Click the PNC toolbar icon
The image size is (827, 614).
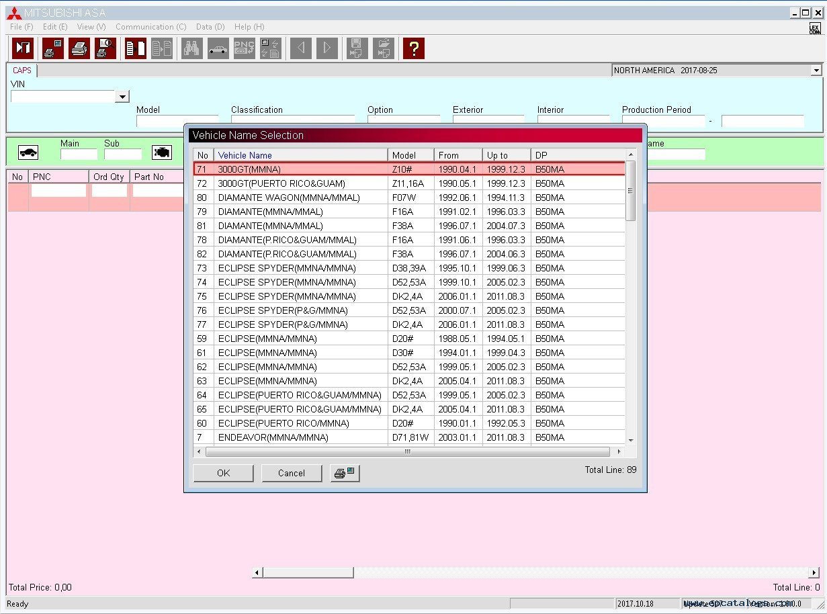pyautogui.click(x=245, y=48)
